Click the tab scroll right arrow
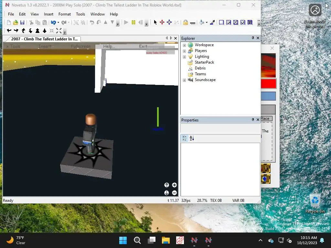Image resolution: width=331 pixels, height=248 pixels. (x=171, y=38)
